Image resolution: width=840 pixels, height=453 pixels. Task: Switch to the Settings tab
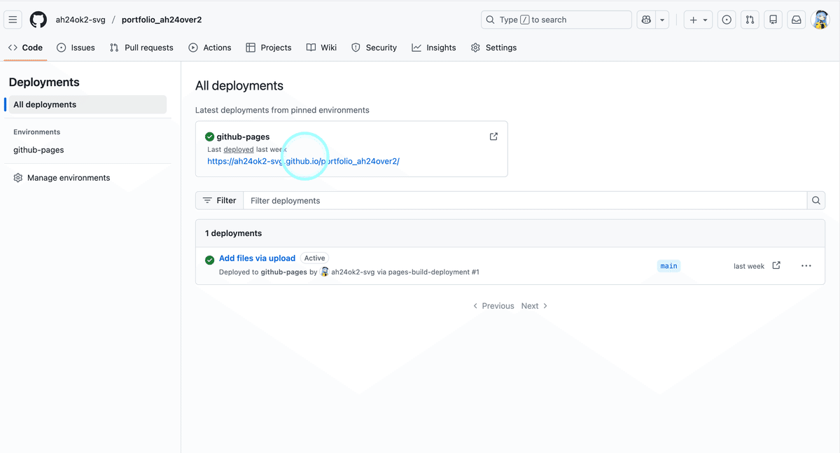click(493, 48)
